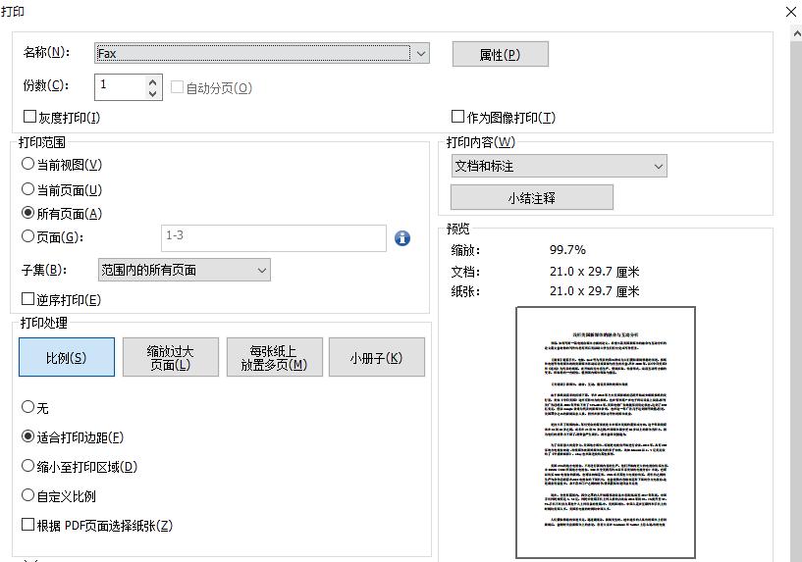The height and width of the screenshot is (562, 802).
Task: Select the 缩放过大页面(L) mode button
Action: pos(171,357)
